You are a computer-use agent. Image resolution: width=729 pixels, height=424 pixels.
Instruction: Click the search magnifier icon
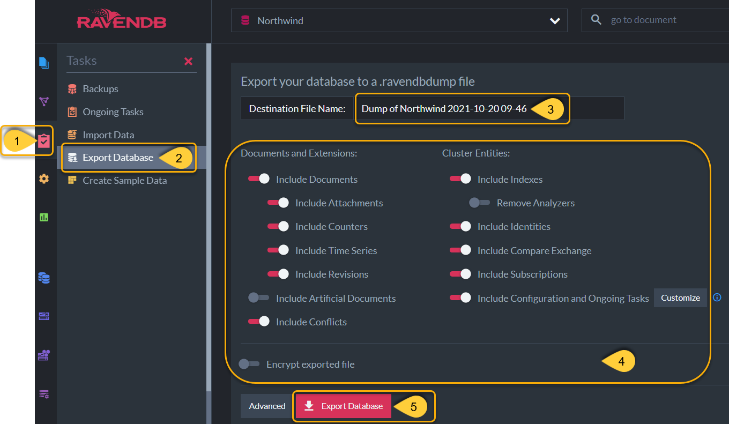pos(596,20)
